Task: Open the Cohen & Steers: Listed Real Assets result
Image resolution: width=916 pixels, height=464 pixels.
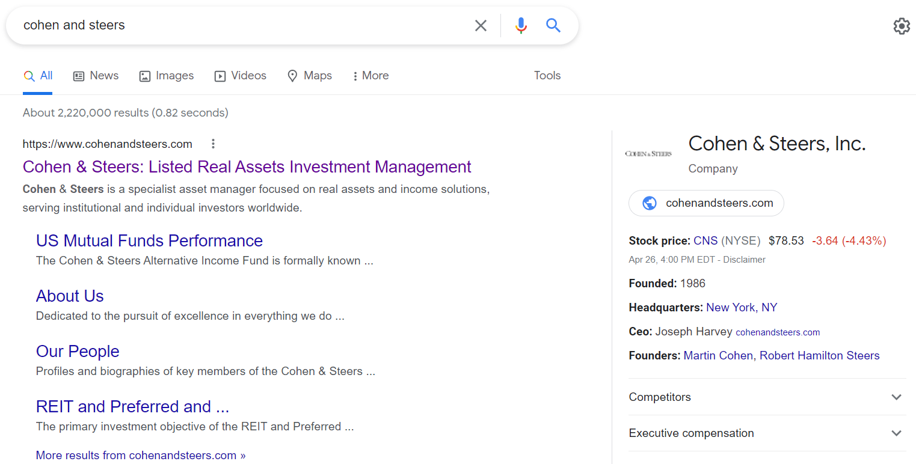Action: click(x=247, y=166)
